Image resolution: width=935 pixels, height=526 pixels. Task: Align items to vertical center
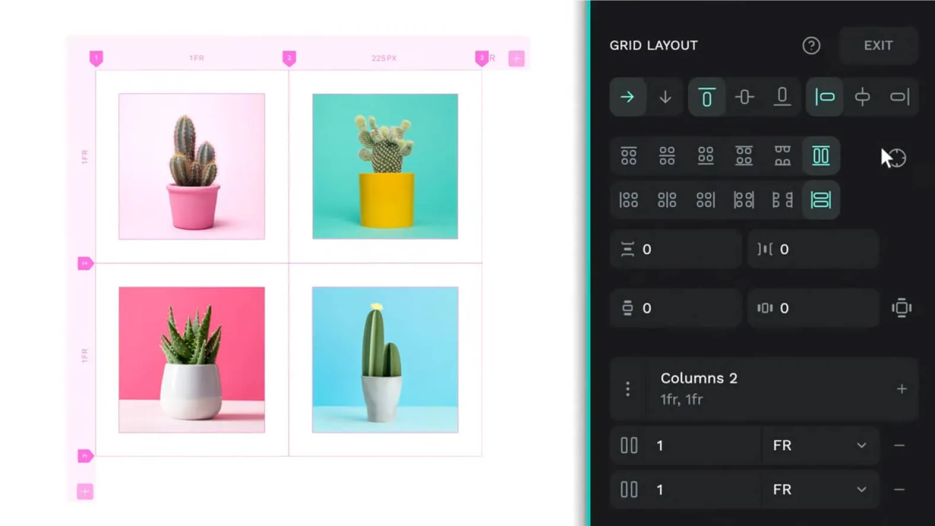tap(745, 97)
